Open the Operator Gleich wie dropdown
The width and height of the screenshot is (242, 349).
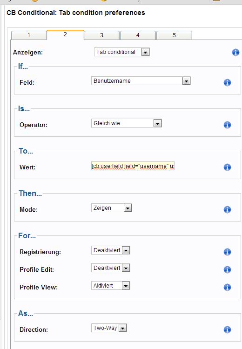[x=127, y=123]
